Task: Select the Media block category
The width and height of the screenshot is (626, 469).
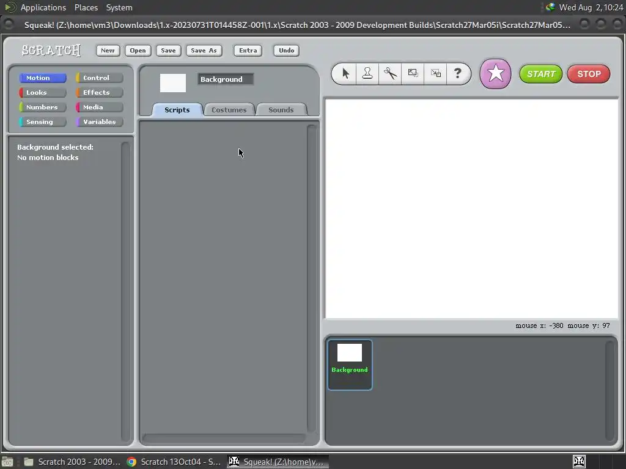Action: (x=100, y=107)
